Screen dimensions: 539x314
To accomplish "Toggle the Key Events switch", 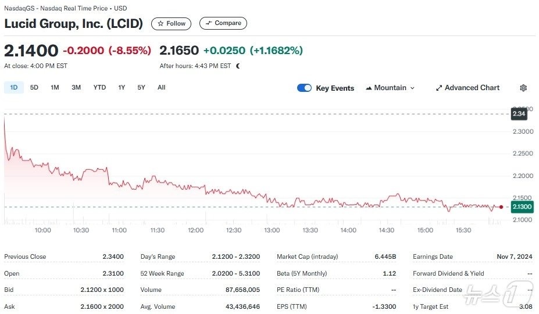I will tap(304, 88).
